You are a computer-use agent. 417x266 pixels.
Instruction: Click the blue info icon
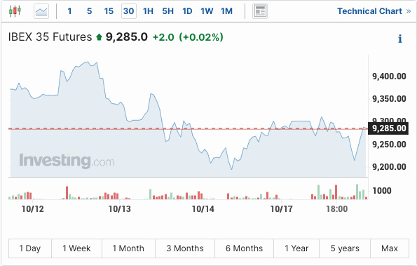(x=399, y=39)
